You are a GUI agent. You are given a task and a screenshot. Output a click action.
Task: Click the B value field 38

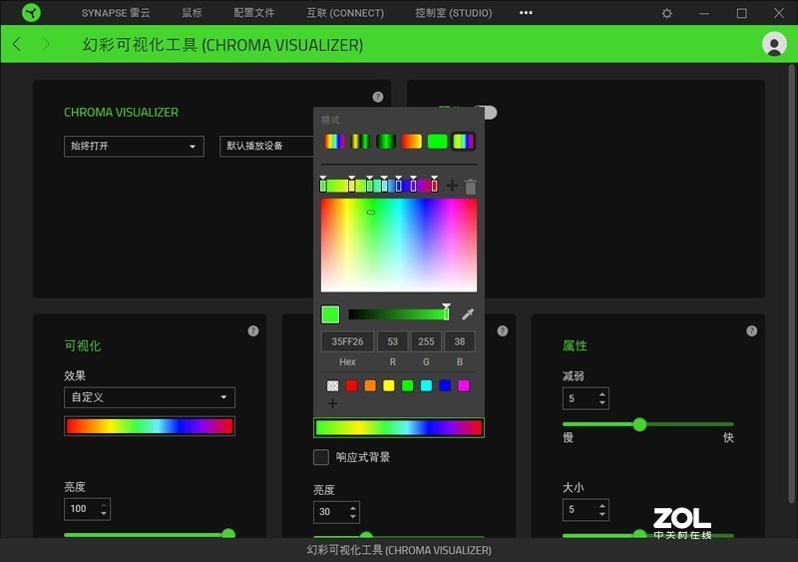pyautogui.click(x=460, y=341)
